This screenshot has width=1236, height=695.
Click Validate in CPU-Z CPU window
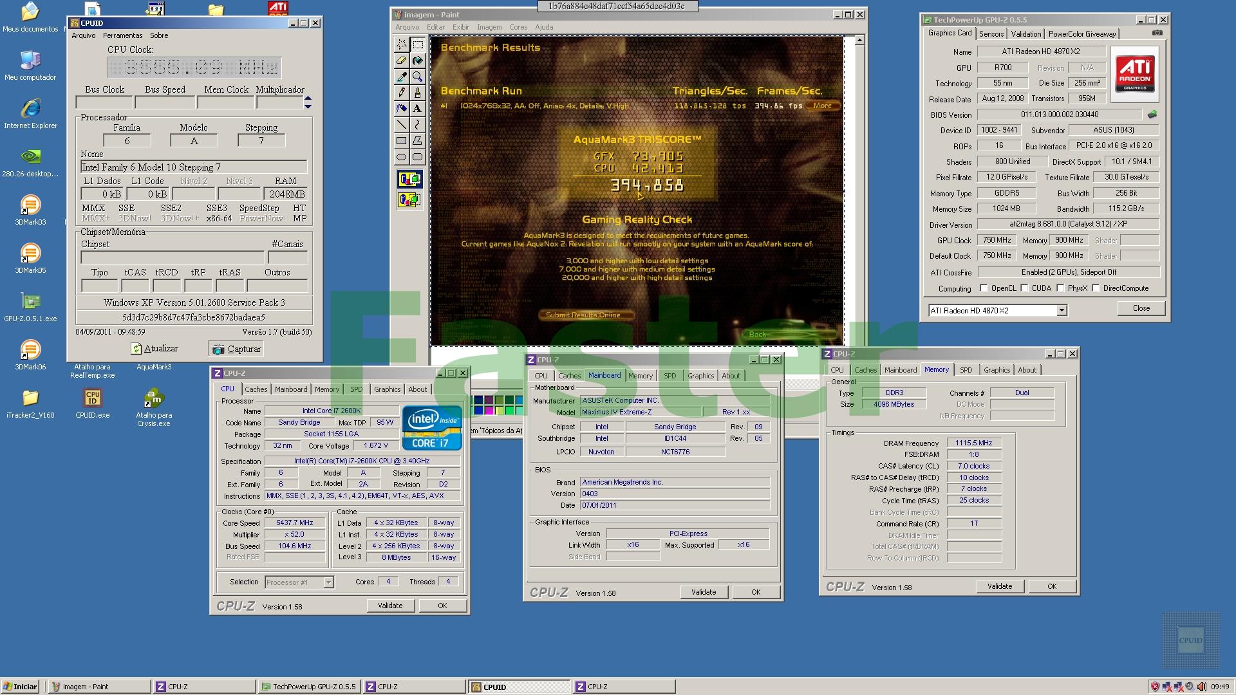click(x=390, y=606)
